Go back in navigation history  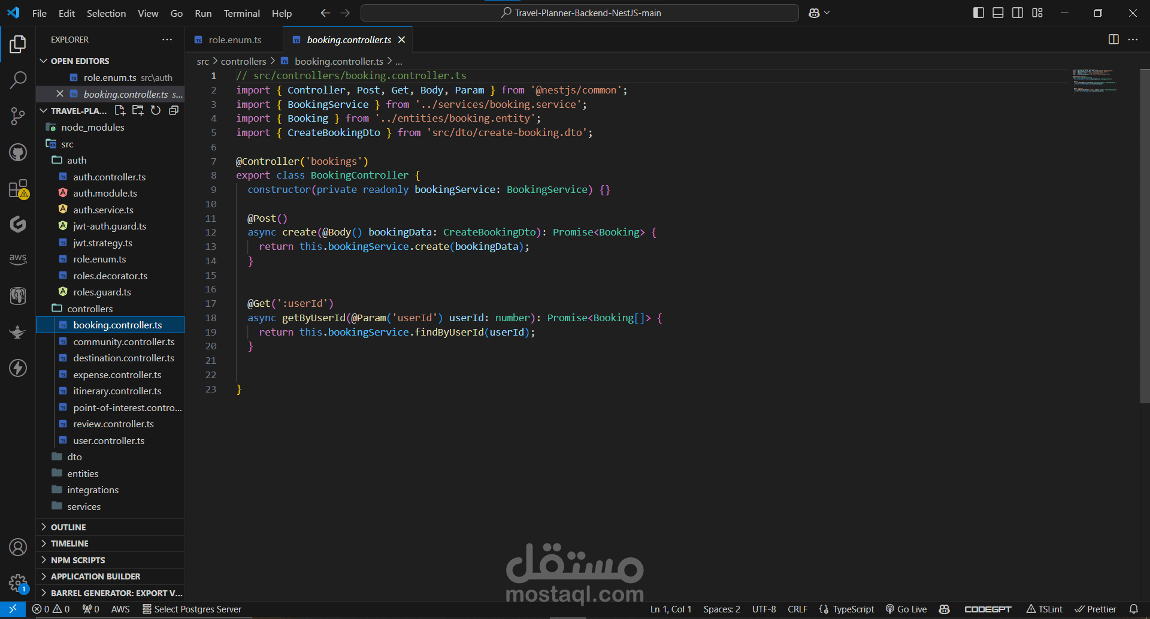(325, 13)
